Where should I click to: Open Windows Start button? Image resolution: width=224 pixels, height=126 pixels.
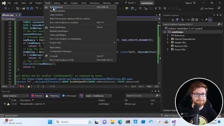(x=50, y=122)
